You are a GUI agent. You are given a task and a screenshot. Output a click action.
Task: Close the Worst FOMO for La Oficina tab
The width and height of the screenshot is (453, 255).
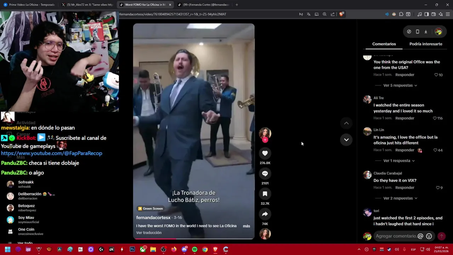(x=170, y=5)
